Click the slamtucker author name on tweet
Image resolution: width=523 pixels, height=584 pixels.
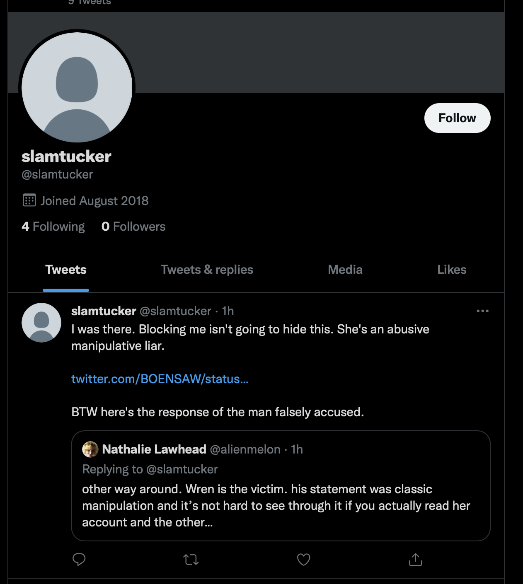104,311
